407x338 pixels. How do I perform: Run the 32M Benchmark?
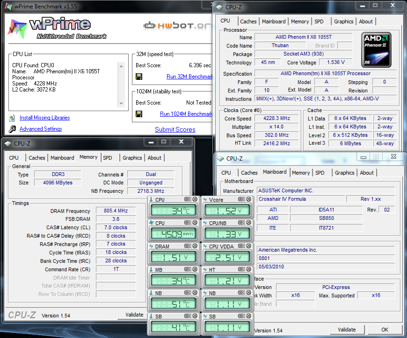coord(189,77)
